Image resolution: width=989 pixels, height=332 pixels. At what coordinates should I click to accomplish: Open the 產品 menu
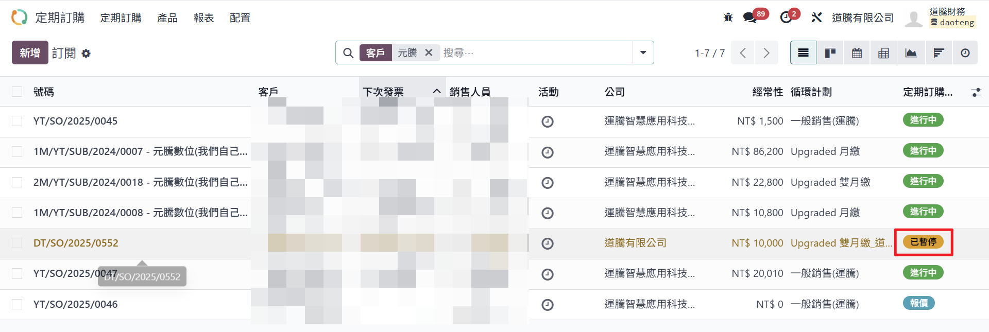167,18
